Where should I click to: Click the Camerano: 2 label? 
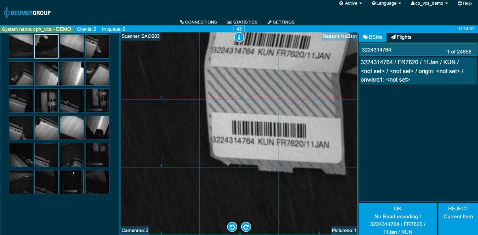click(x=135, y=231)
